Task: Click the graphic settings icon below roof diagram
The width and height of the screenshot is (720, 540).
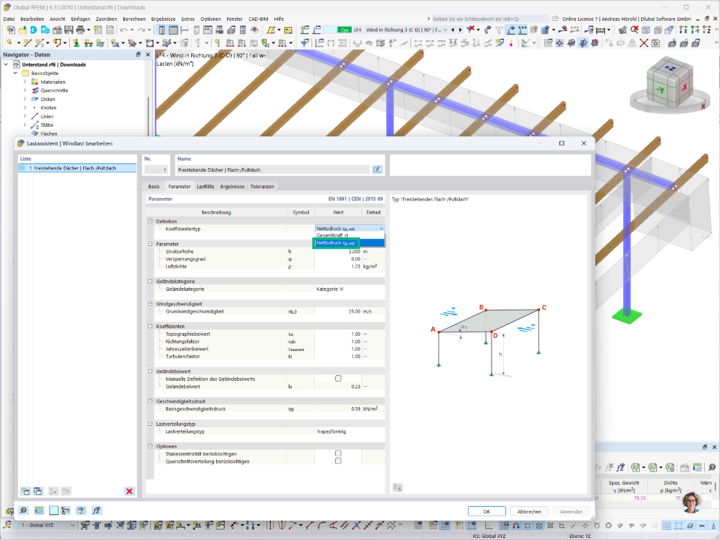Action: point(397,487)
